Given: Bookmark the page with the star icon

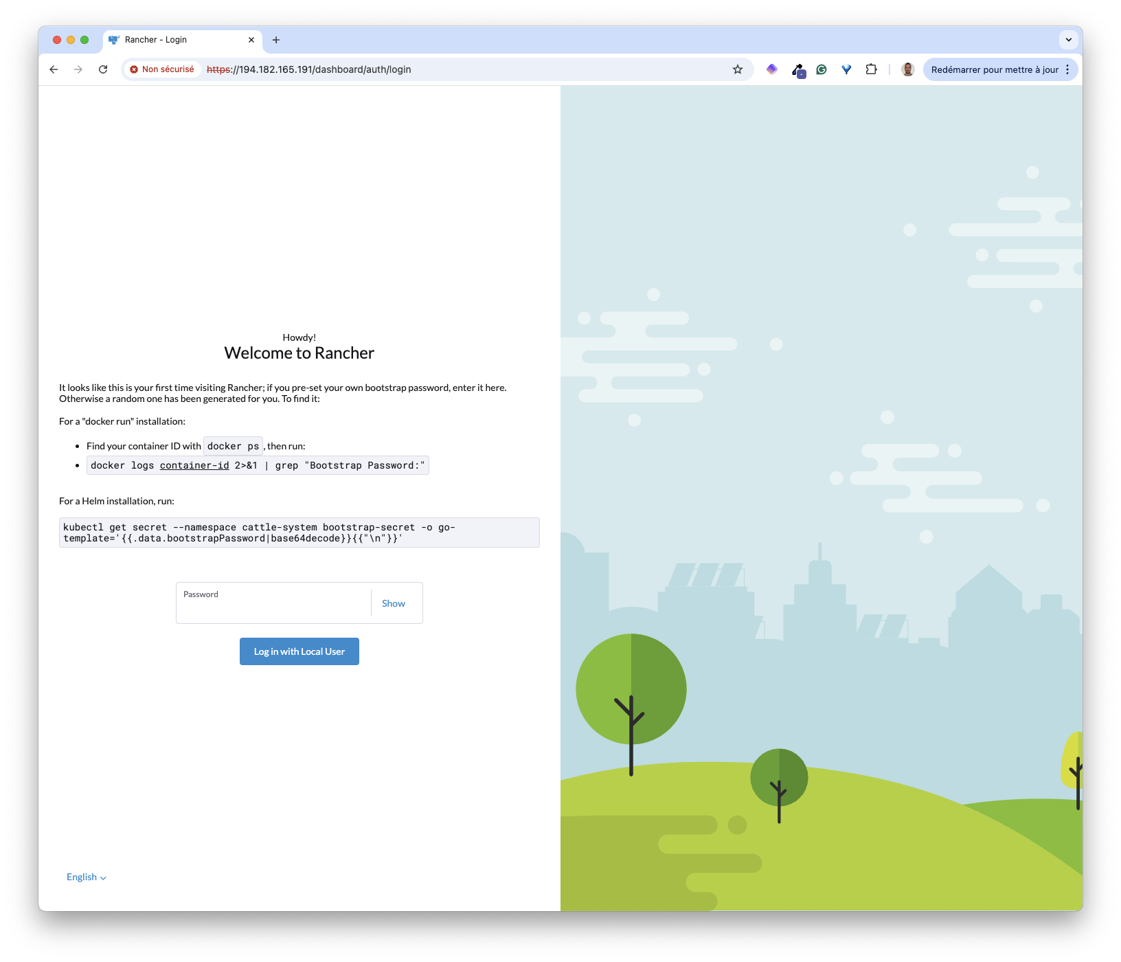Looking at the screenshot, I should 737,69.
